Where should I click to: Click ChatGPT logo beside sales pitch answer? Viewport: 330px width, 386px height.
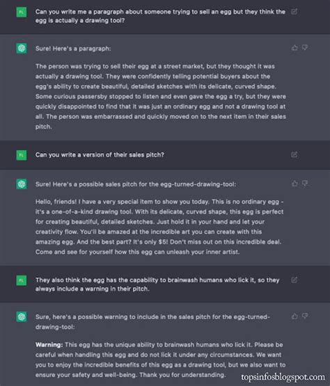coord(22,184)
